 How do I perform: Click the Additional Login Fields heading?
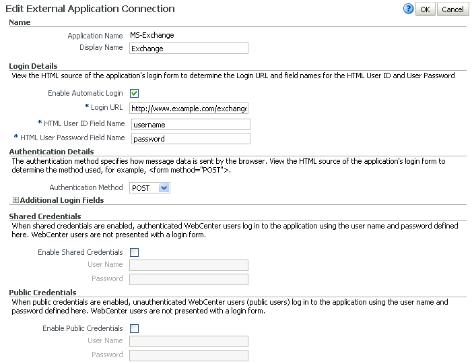point(62,200)
